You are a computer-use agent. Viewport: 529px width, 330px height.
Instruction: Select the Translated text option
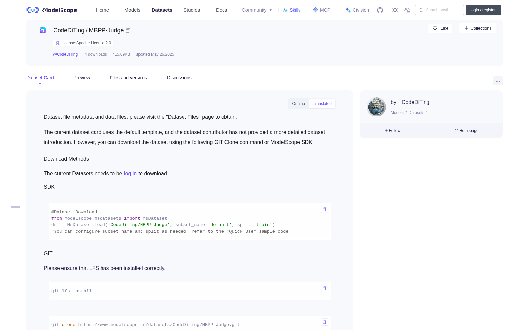(x=322, y=104)
